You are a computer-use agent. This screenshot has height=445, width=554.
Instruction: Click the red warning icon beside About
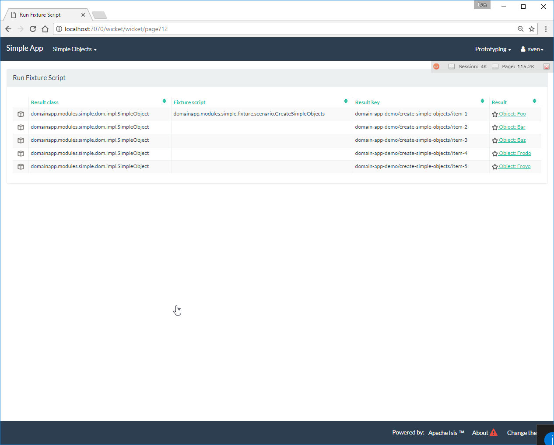494,433
